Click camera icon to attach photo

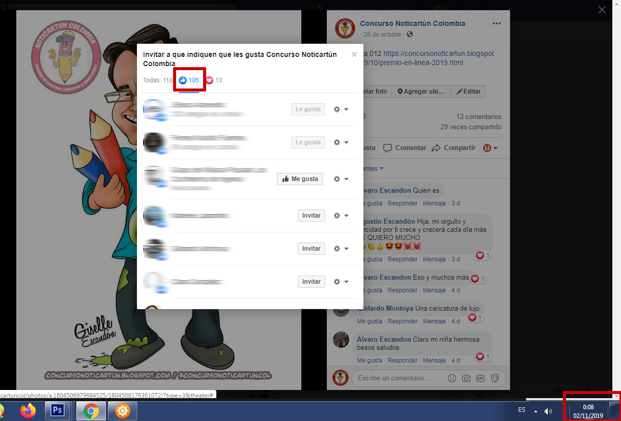pos(466,378)
